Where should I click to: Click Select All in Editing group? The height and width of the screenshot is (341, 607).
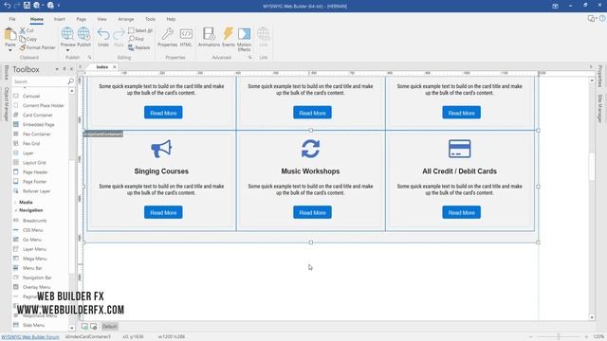pyautogui.click(x=140, y=30)
